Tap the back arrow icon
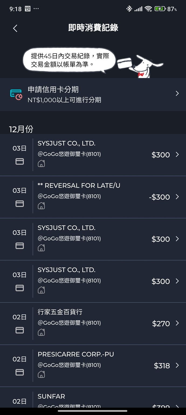 [x=15, y=28]
